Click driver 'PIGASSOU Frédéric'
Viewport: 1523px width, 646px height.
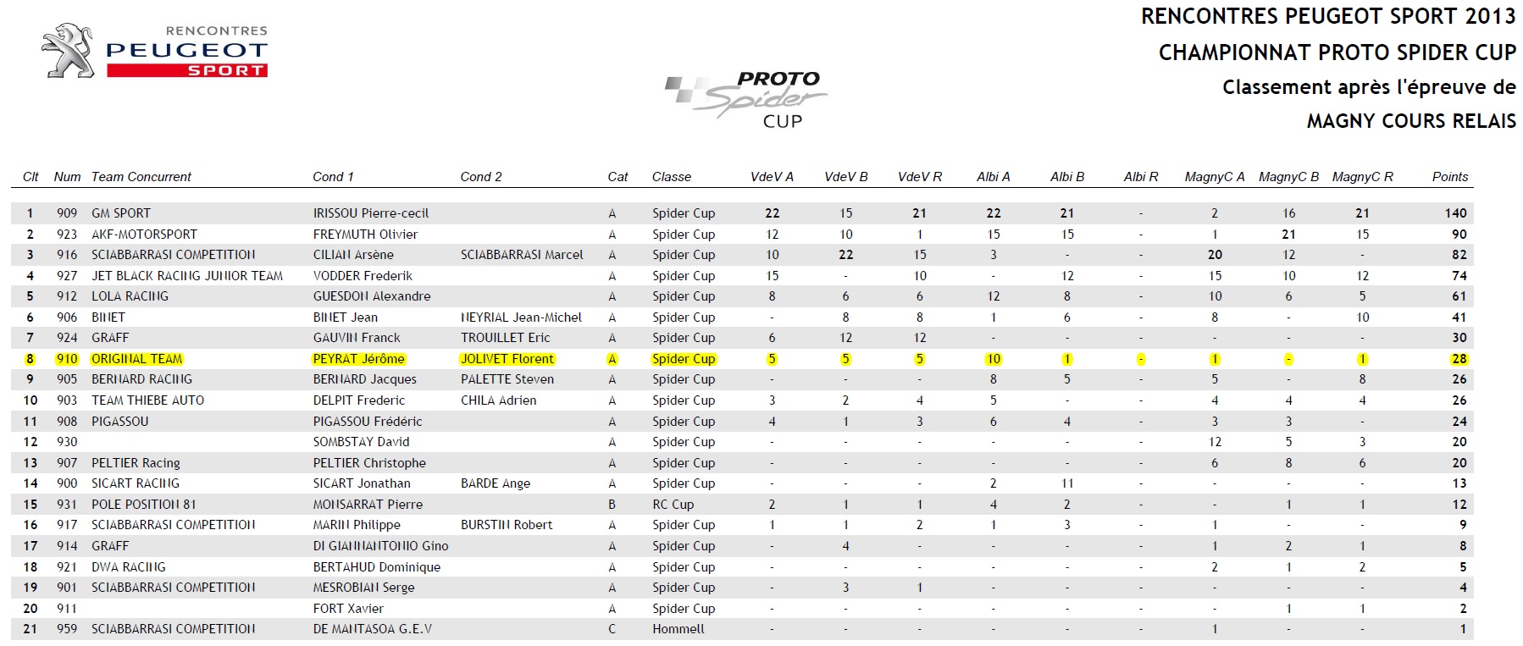click(368, 422)
